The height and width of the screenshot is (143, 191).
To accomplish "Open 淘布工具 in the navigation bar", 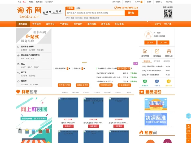I will click(106, 24).
